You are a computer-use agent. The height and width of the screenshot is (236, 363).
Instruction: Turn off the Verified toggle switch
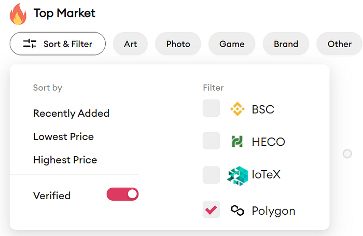[x=123, y=195]
